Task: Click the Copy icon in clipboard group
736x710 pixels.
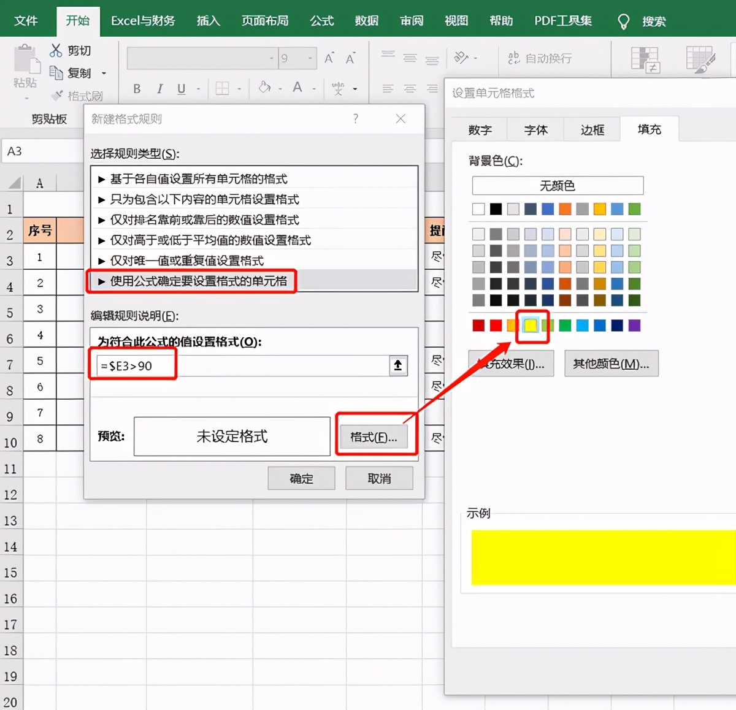Action: coord(56,73)
